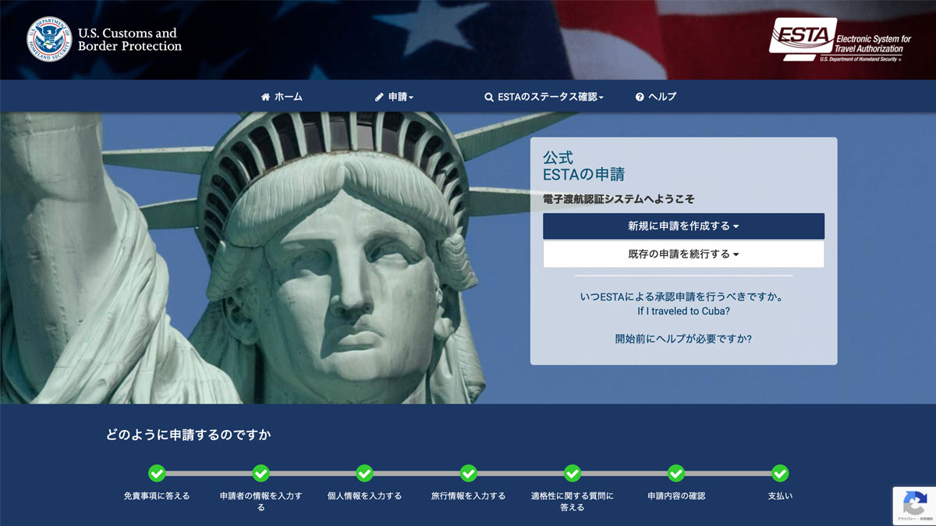936x526 pixels.
Task: Click the green checkmark above 適格性に関する質問に答える
Action: [x=573, y=473]
